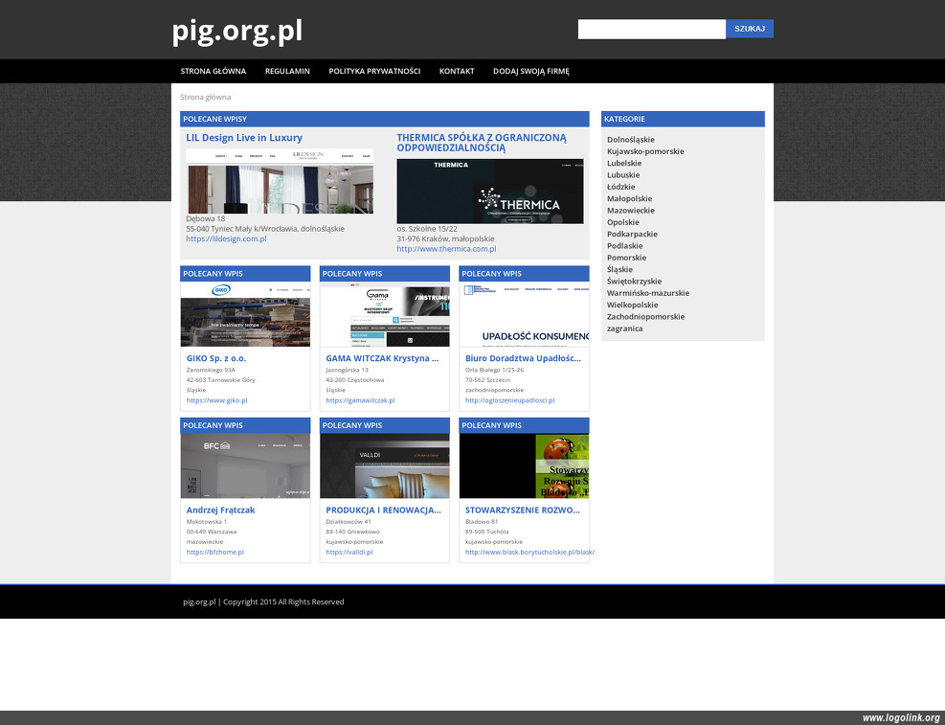This screenshot has width=945, height=725.
Task: Open the PRODUKCJA I RENOWACJA entry title
Action: click(x=383, y=510)
